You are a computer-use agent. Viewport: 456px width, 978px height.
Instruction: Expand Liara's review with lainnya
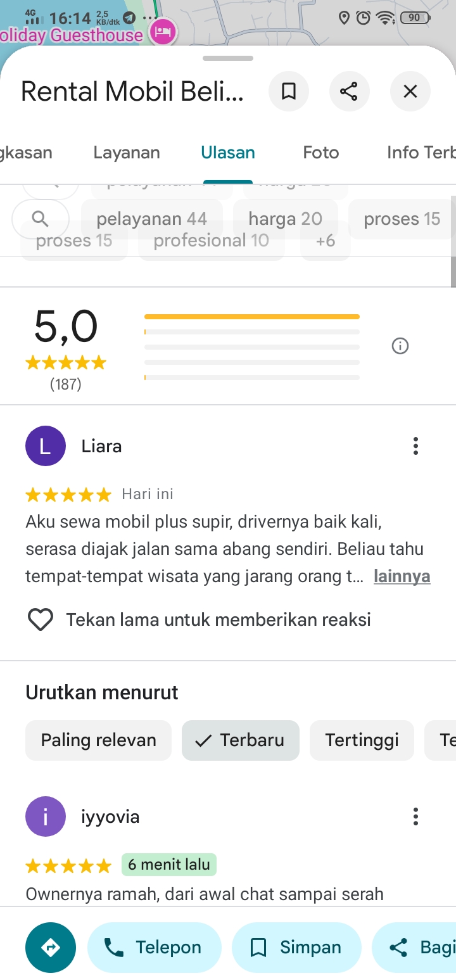coord(402,576)
